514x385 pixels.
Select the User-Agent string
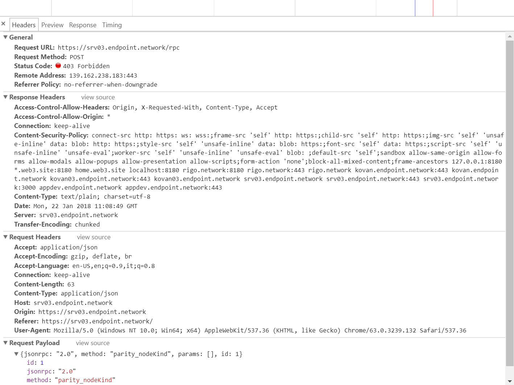pyautogui.click(x=260, y=330)
